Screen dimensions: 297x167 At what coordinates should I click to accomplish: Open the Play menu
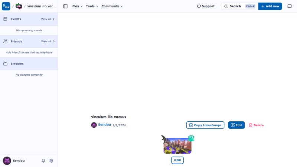tap(77, 6)
